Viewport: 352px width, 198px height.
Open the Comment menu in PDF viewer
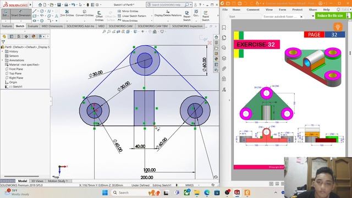point(253,10)
